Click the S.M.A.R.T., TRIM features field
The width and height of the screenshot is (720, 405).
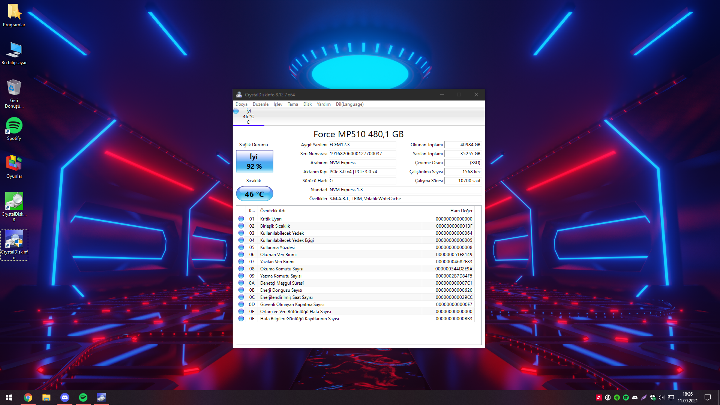coord(405,199)
